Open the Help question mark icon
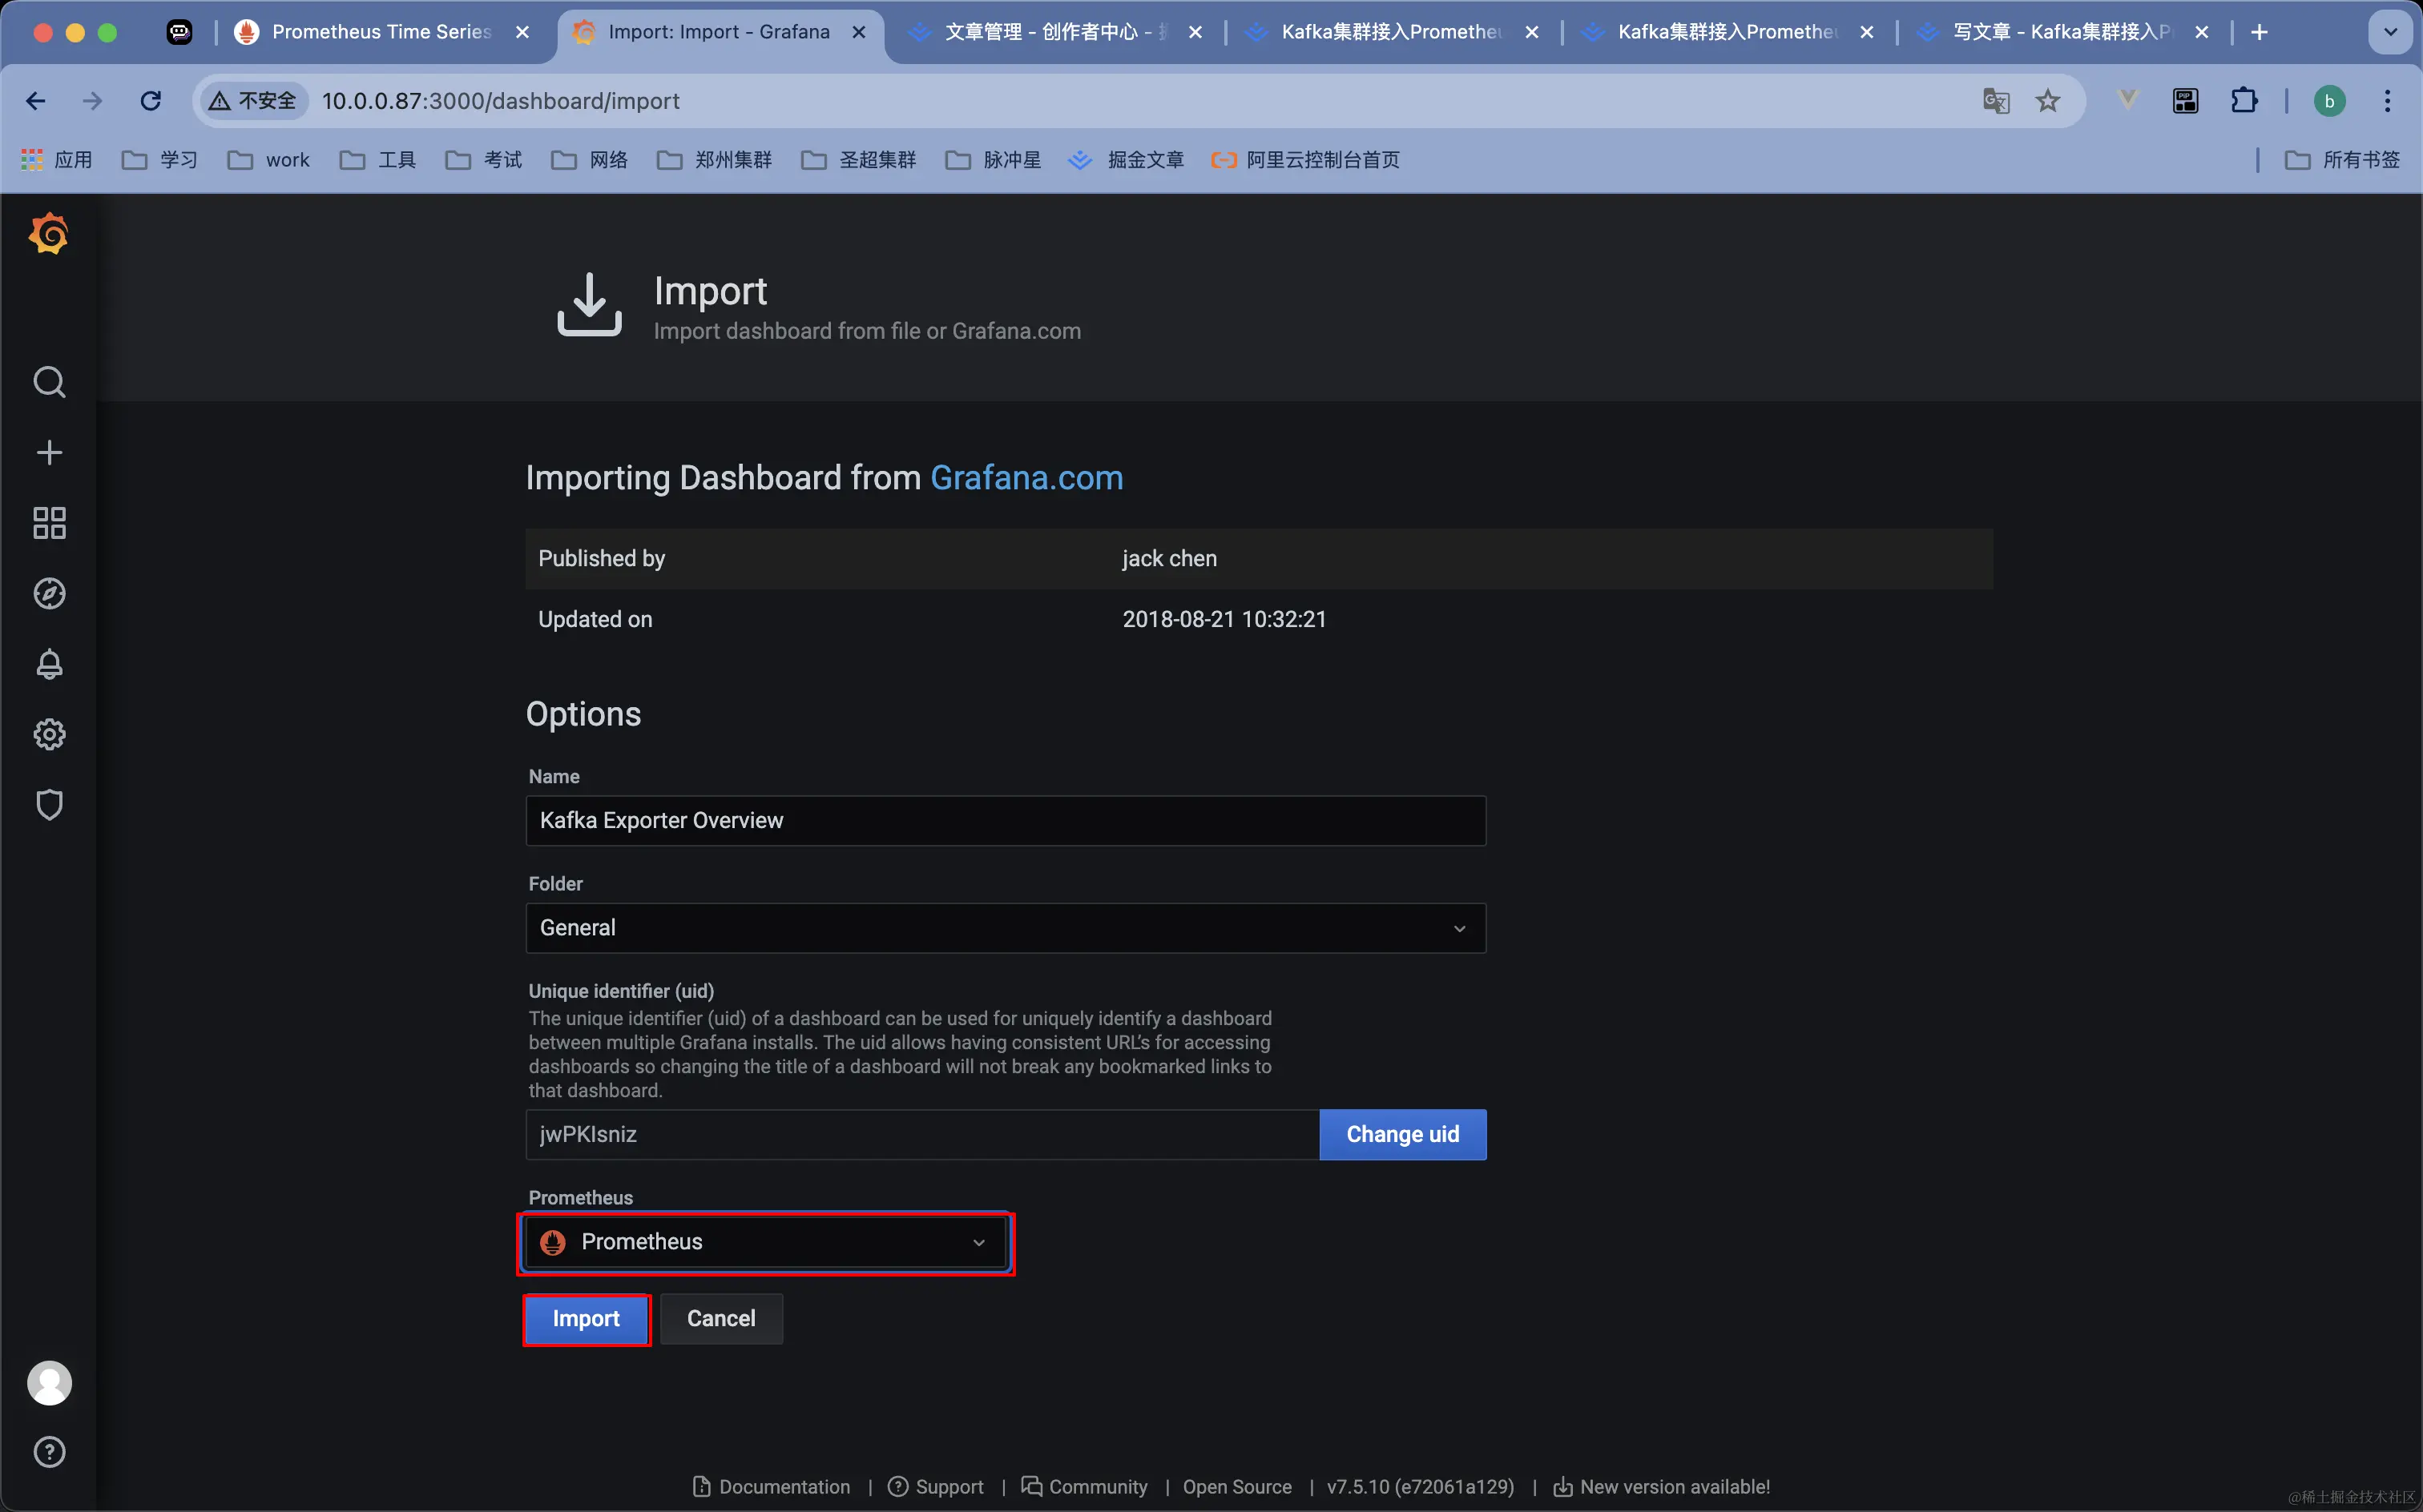The width and height of the screenshot is (2423, 1512). point(49,1452)
